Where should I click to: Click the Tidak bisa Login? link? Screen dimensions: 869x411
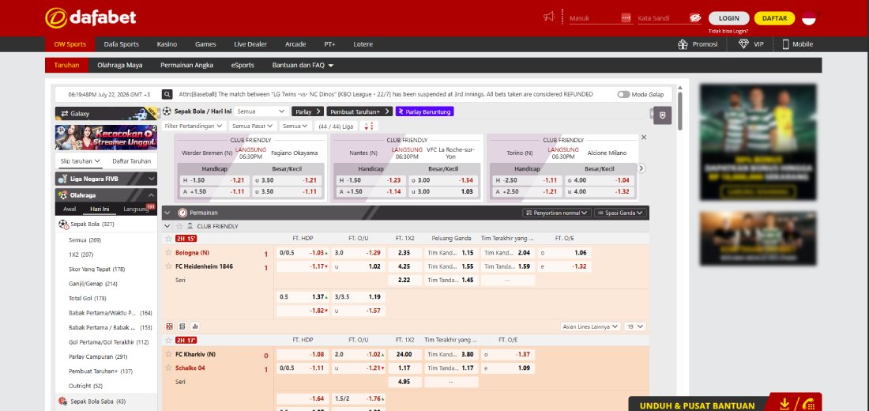pyautogui.click(x=728, y=31)
